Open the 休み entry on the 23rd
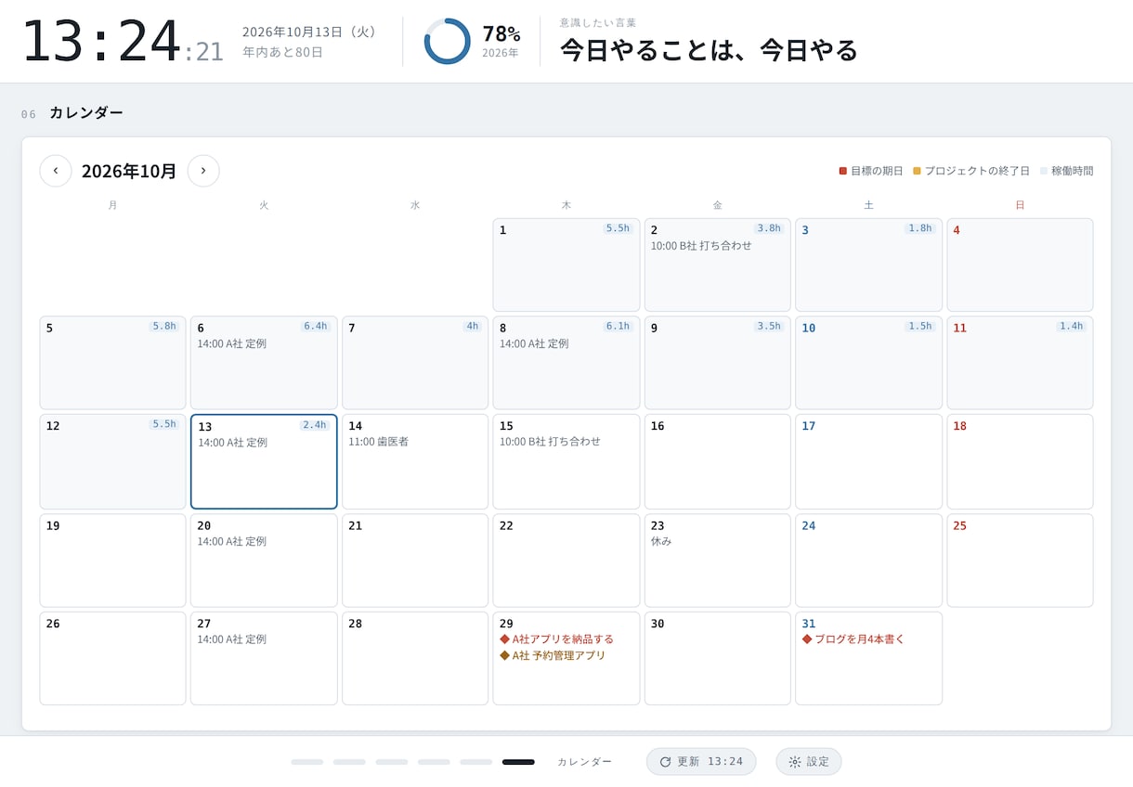Image resolution: width=1133 pixels, height=787 pixels. tap(661, 541)
